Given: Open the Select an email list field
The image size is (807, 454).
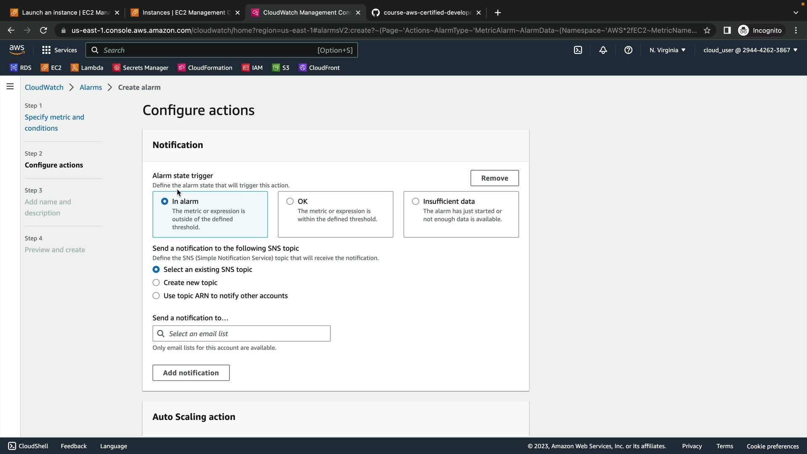Looking at the screenshot, I should click(x=241, y=333).
